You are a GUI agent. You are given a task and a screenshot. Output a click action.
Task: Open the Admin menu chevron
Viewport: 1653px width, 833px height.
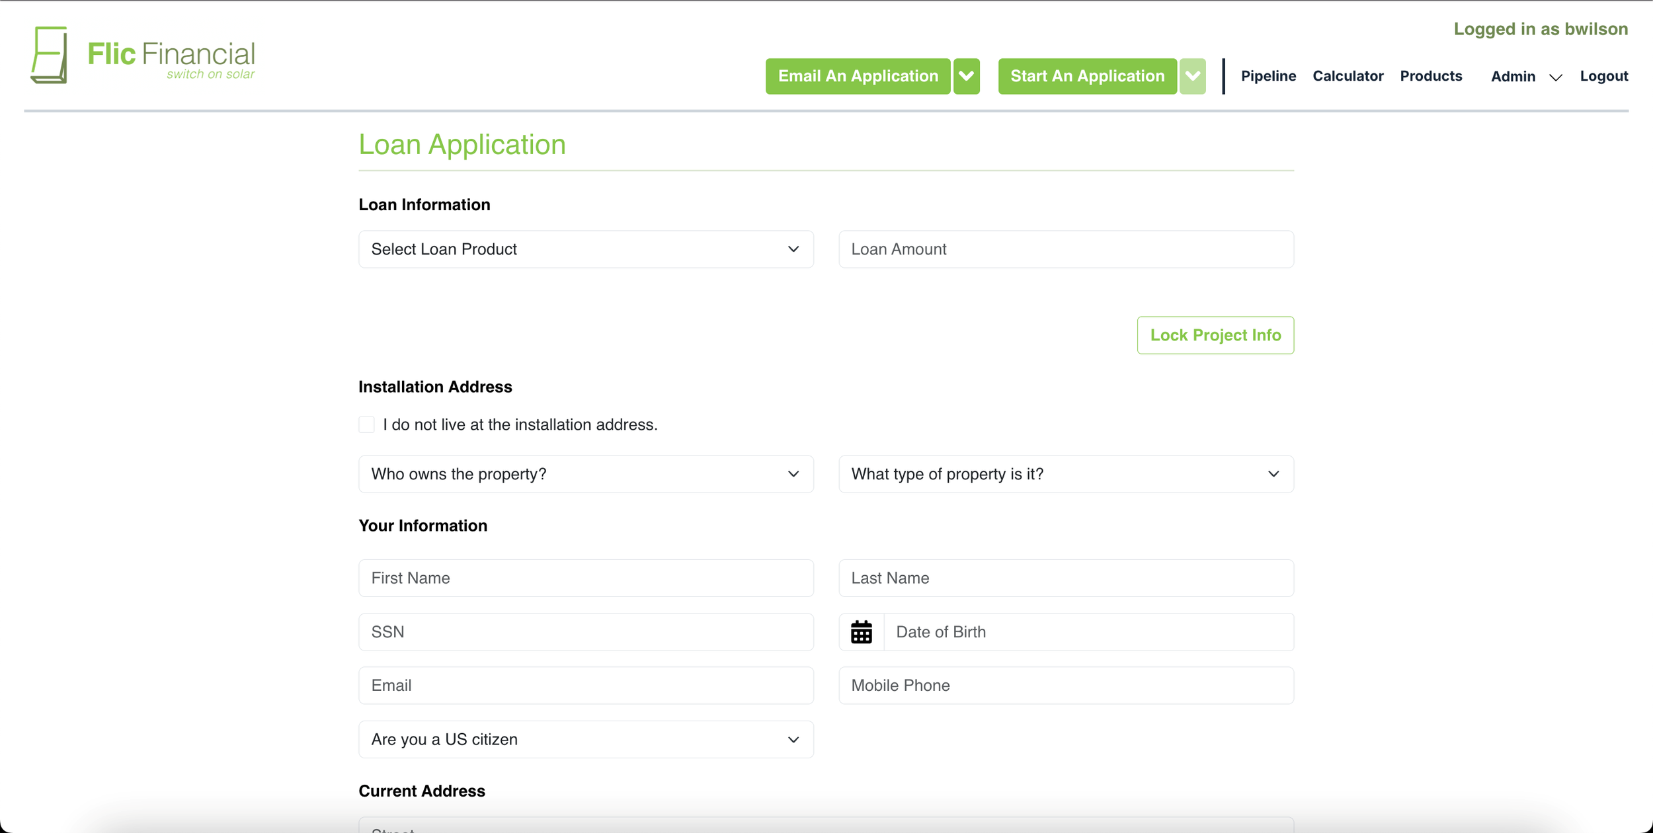(x=1555, y=77)
